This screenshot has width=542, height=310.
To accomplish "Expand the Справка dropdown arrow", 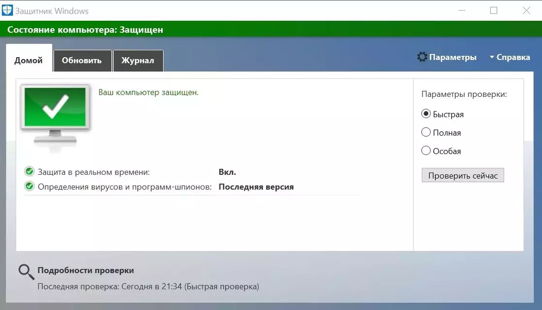I will (492, 57).
